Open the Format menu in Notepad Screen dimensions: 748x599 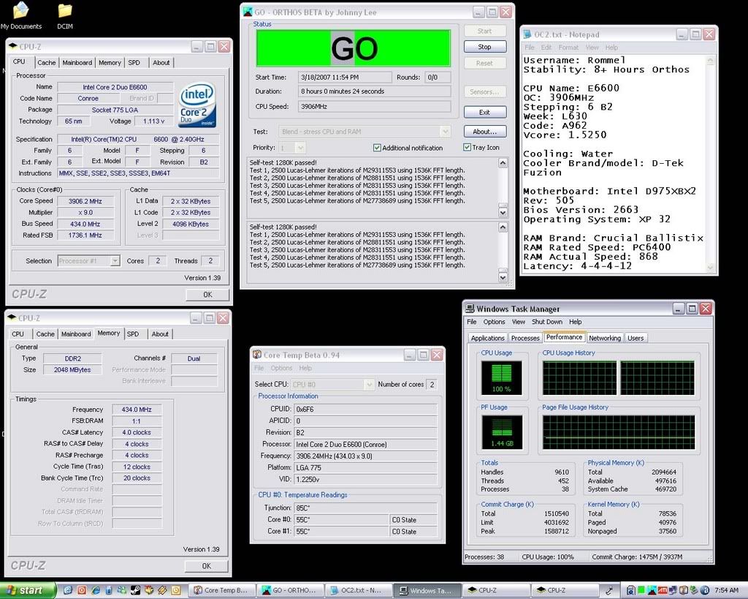[568, 48]
